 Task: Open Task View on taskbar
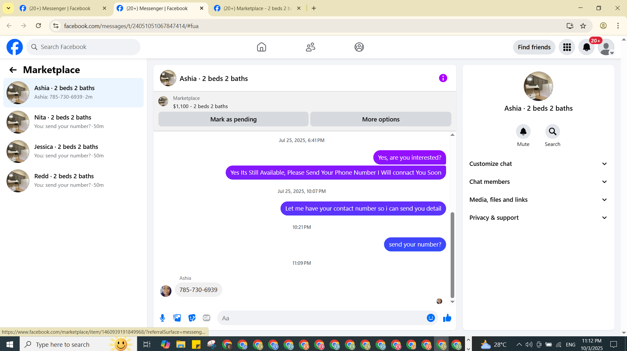point(147,344)
